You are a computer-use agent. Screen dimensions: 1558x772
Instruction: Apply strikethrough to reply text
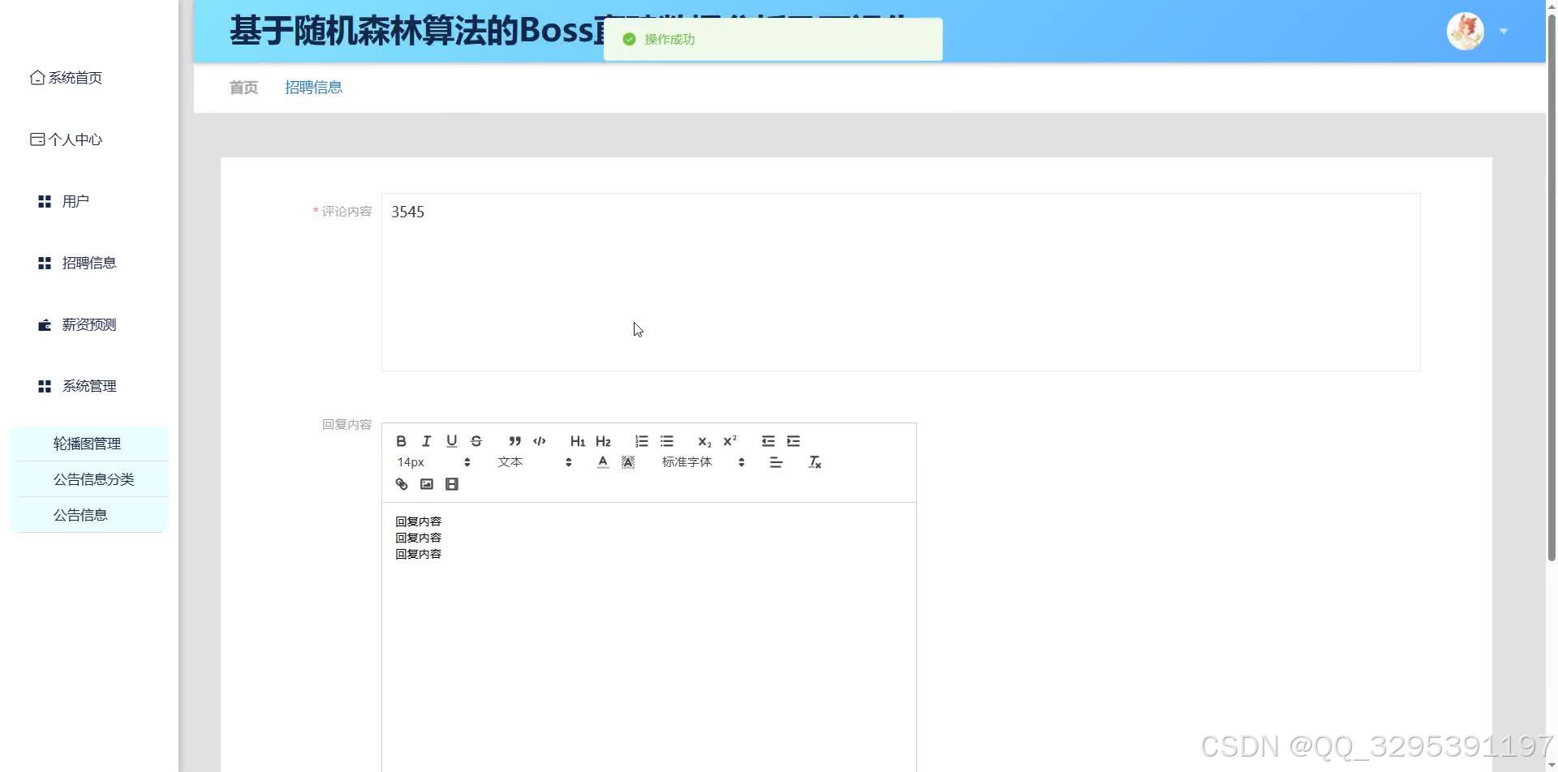(x=476, y=441)
